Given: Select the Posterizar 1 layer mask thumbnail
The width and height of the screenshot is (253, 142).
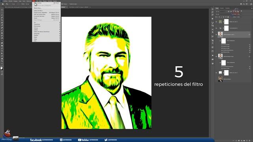Looking at the screenshot, I should 227,28.
